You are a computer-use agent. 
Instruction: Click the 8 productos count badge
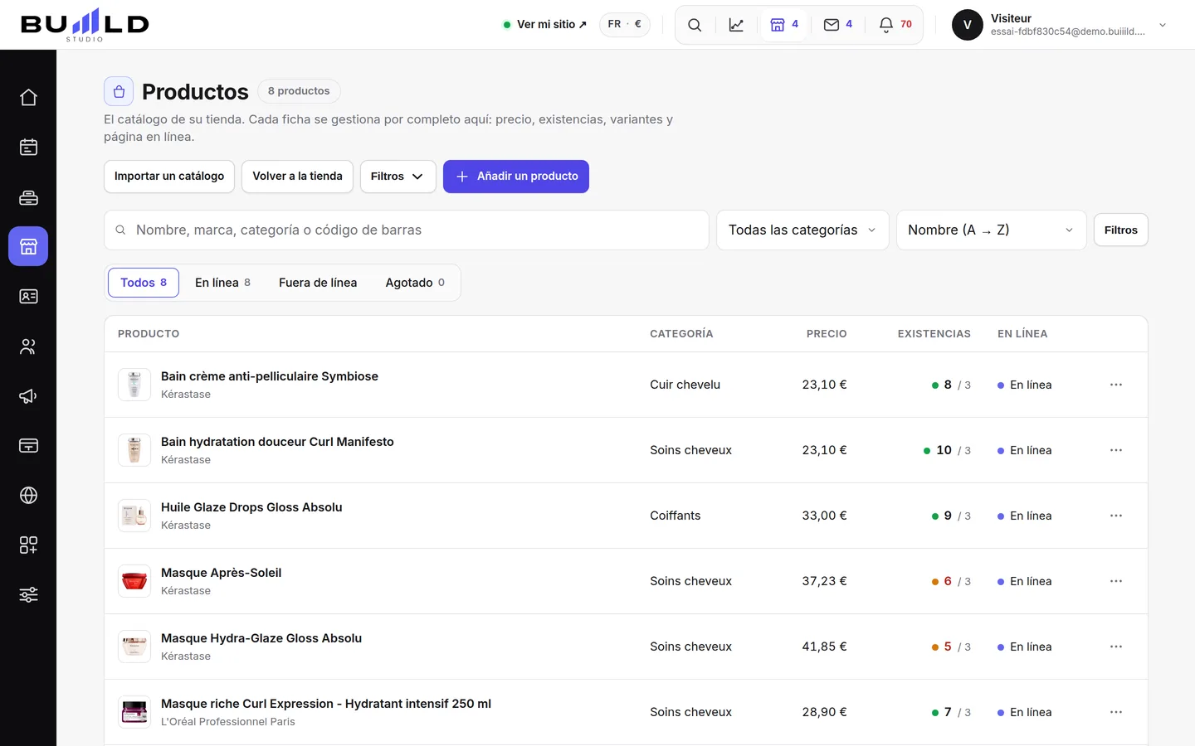299,91
